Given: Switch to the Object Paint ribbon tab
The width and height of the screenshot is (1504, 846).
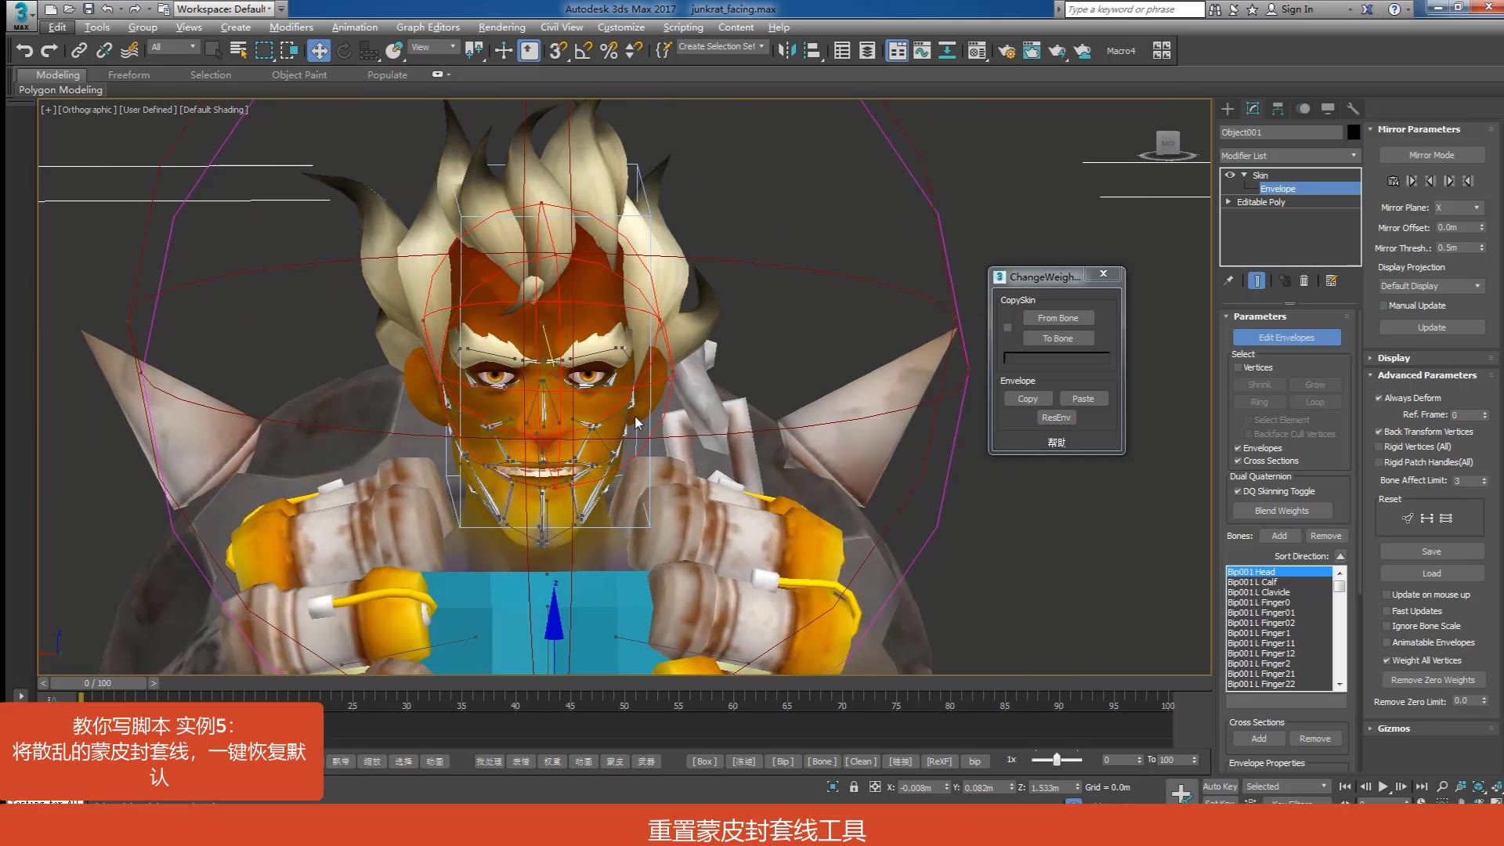Looking at the screenshot, I should click(299, 74).
